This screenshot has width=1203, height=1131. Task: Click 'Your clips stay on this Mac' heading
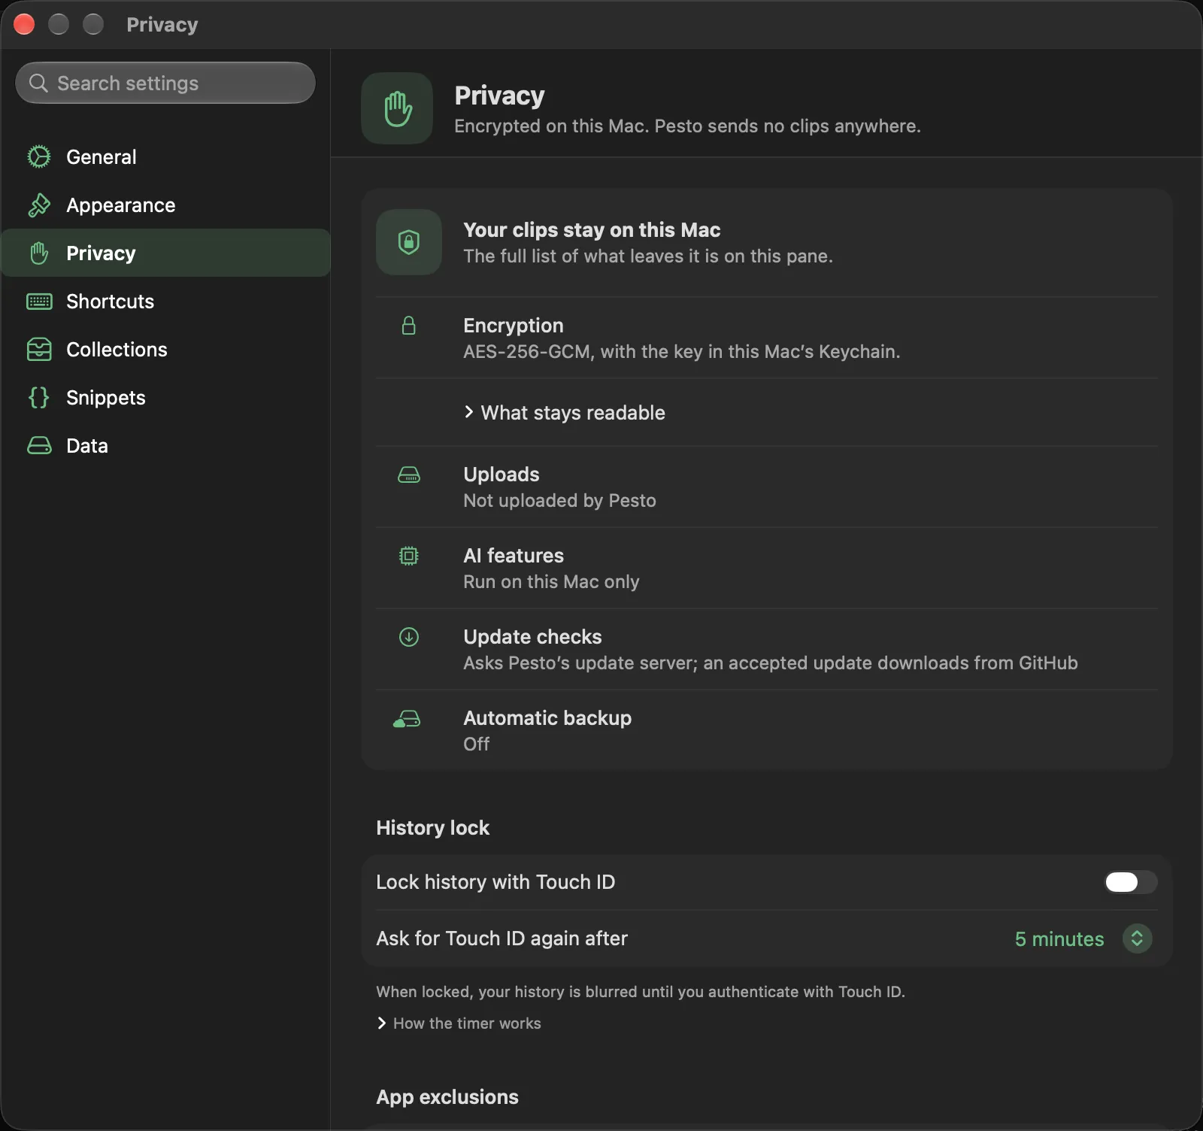tap(592, 230)
